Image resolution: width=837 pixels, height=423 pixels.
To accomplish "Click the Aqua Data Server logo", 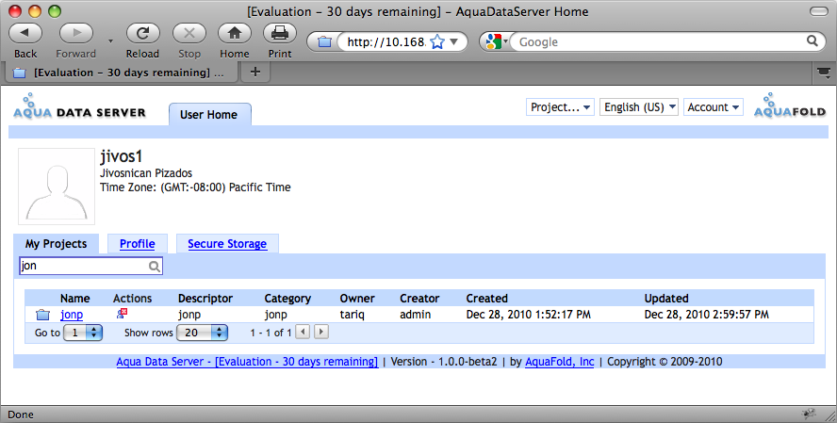I will click(79, 106).
